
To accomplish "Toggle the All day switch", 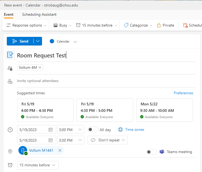I will pos(93,130).
